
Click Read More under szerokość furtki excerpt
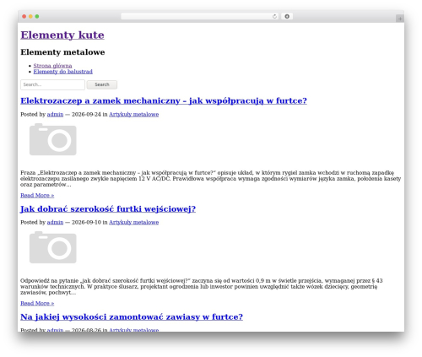tap(37, 303)
